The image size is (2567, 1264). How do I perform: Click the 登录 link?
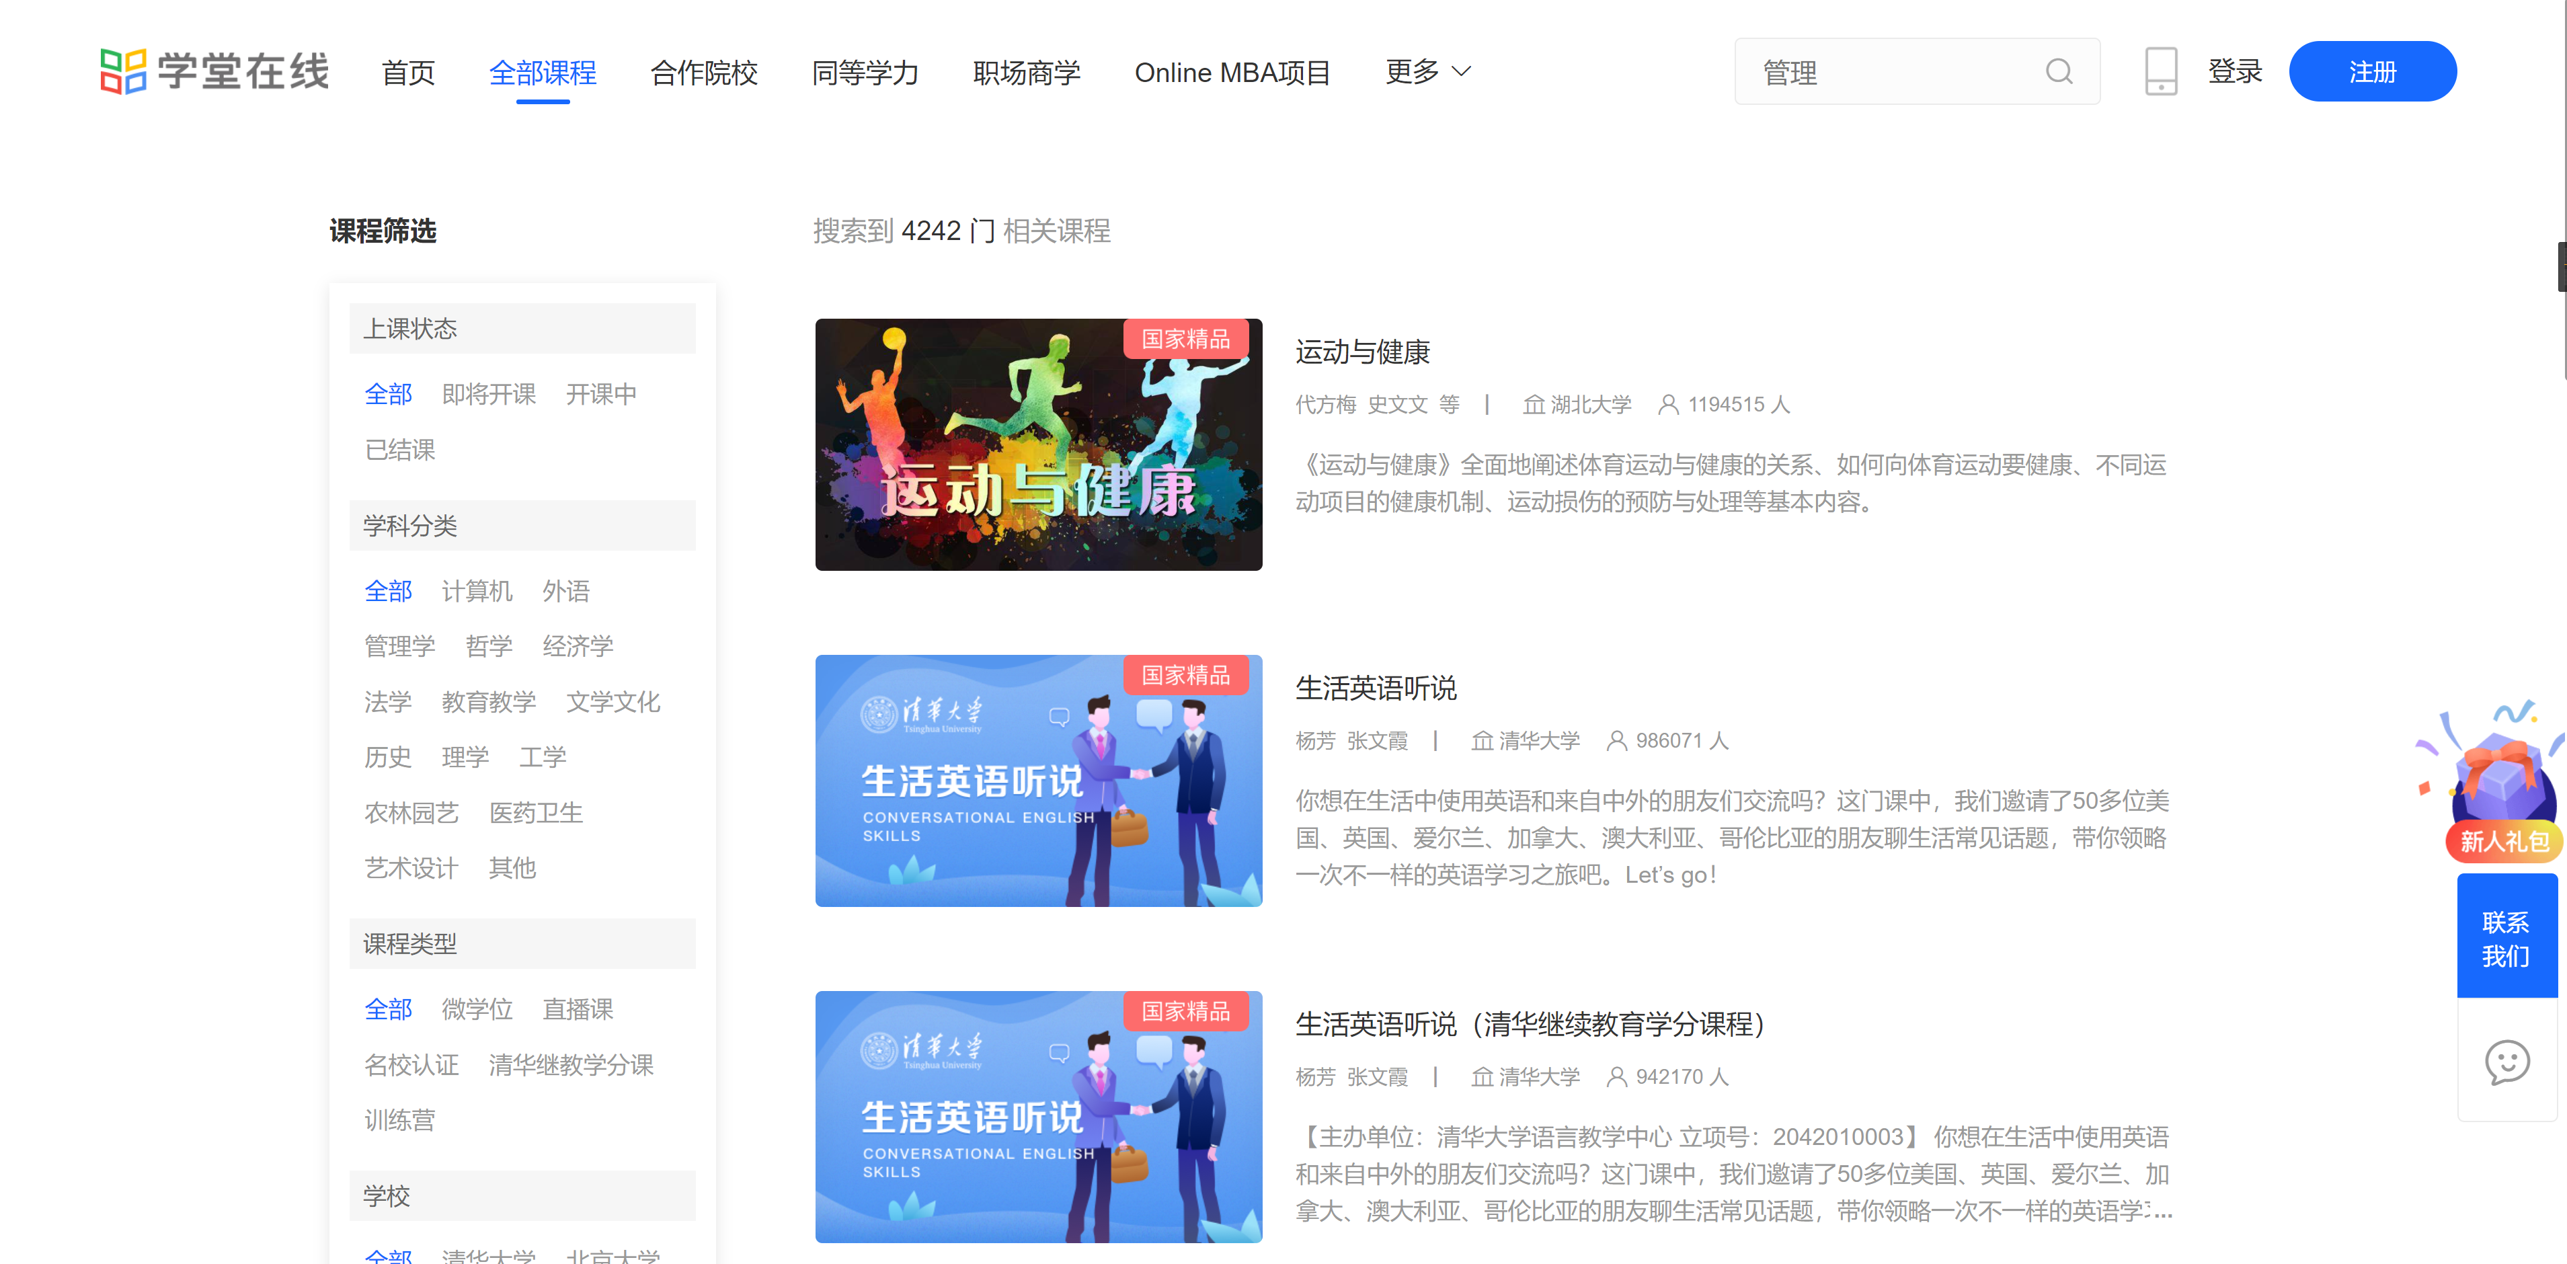click(x=2234, y=72)
